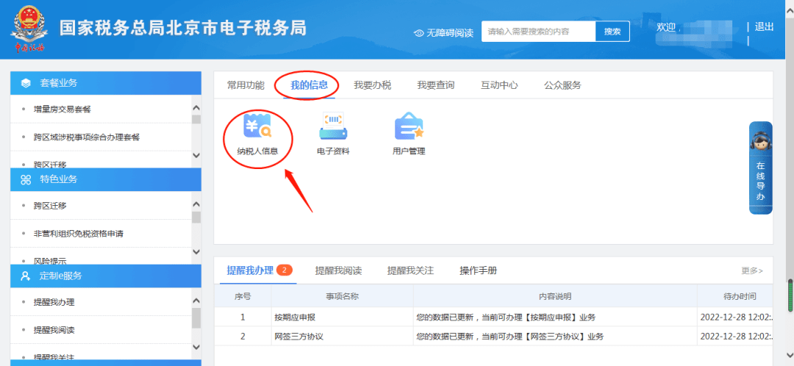Click the down arrow in the 套餐业务 list

[196, 155]
